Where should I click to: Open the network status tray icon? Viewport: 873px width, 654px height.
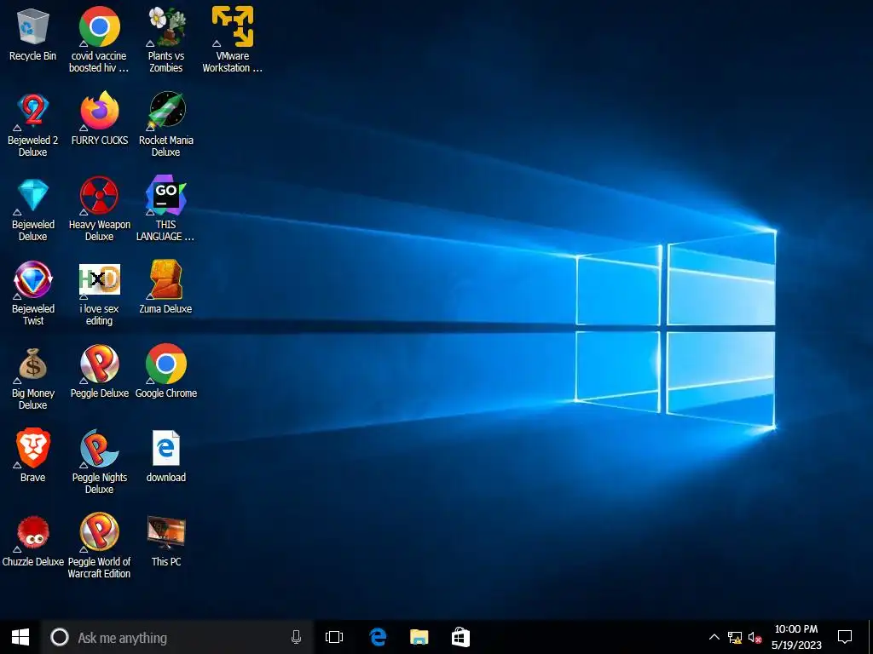(x=734, y=637)
